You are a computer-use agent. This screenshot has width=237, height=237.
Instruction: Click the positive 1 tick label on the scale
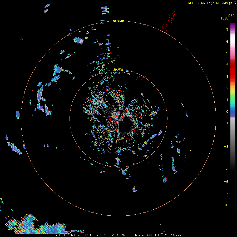(x=227, y=100)
